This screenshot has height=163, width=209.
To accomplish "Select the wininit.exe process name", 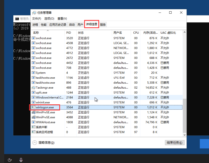I will [43, 102].
